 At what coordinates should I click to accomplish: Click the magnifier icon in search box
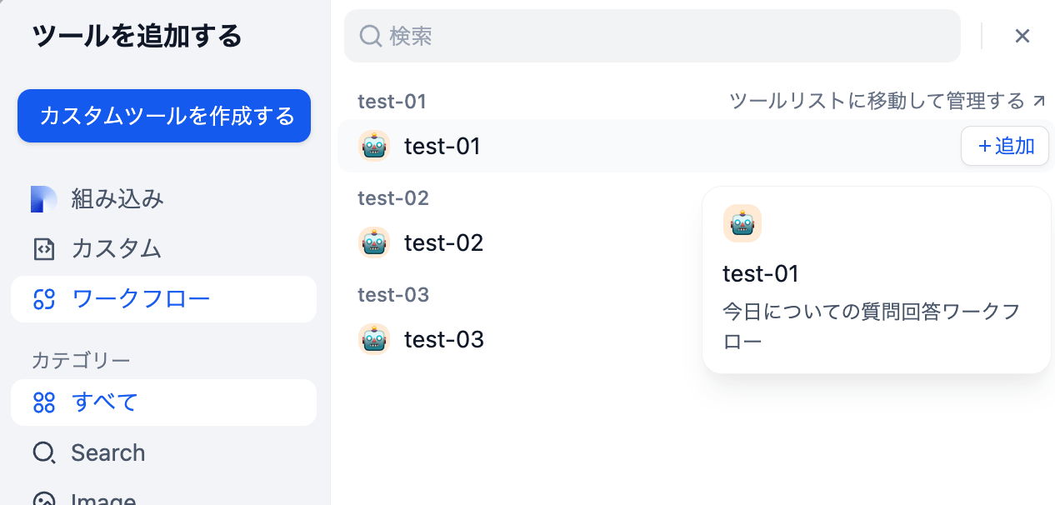[370, 36]
